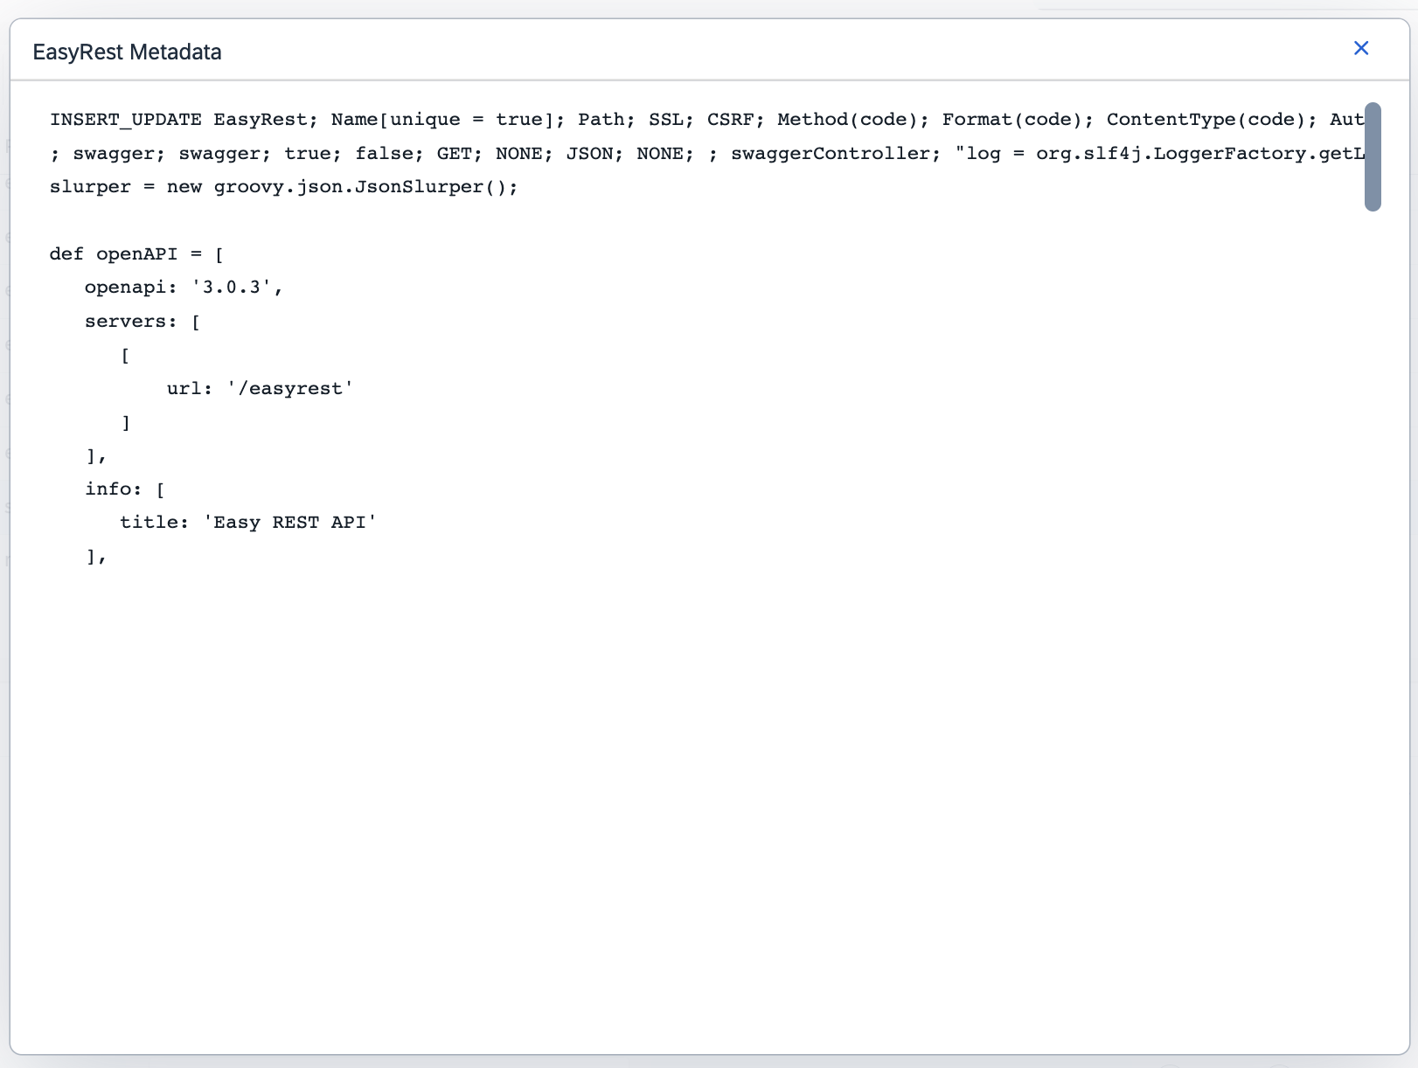Click the url '/easyrest' line
This screenshot has width=1418, height=1068.
260,389
